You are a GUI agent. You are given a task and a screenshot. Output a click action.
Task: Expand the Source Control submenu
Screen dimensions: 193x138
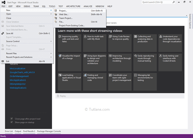pos(27,41)
